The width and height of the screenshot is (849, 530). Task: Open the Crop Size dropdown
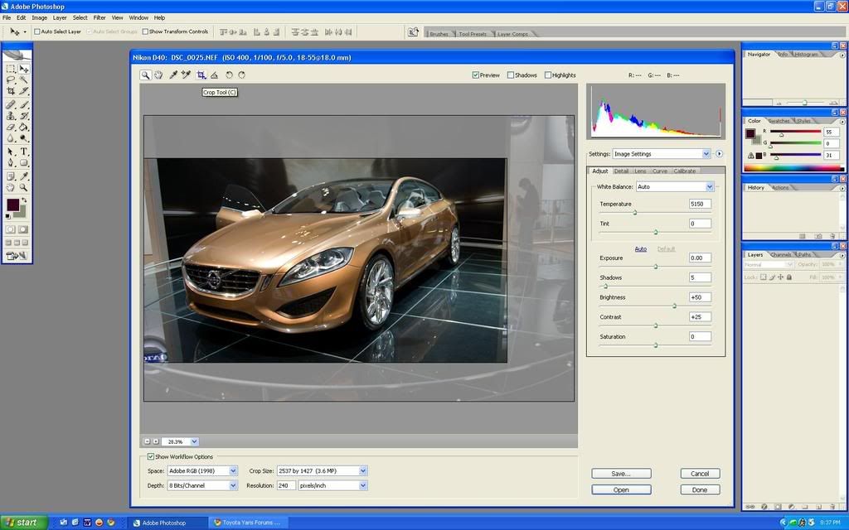[x=363, y=470]
